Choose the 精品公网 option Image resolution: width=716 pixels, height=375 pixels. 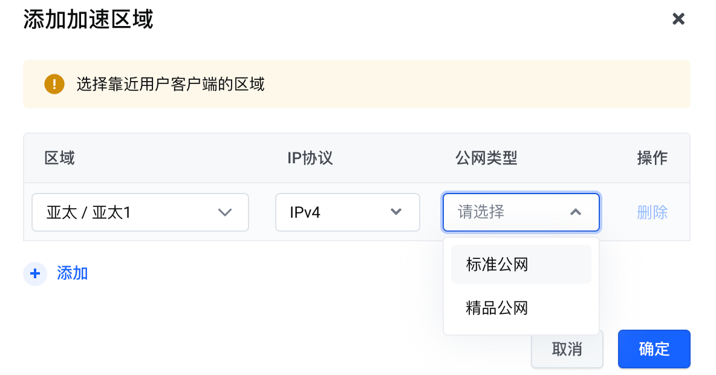click(497, 308)
